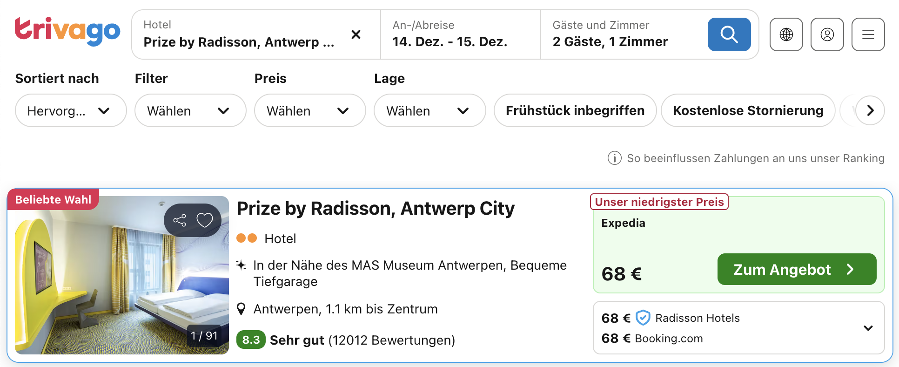Open the Sortiert nach dropdown
Image resolution: width=899 pixels, height=367 pixels.
71,111
